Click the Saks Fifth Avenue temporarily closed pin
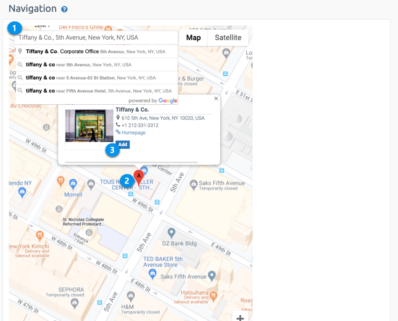 pyautogui.click(x=194, y=185)
